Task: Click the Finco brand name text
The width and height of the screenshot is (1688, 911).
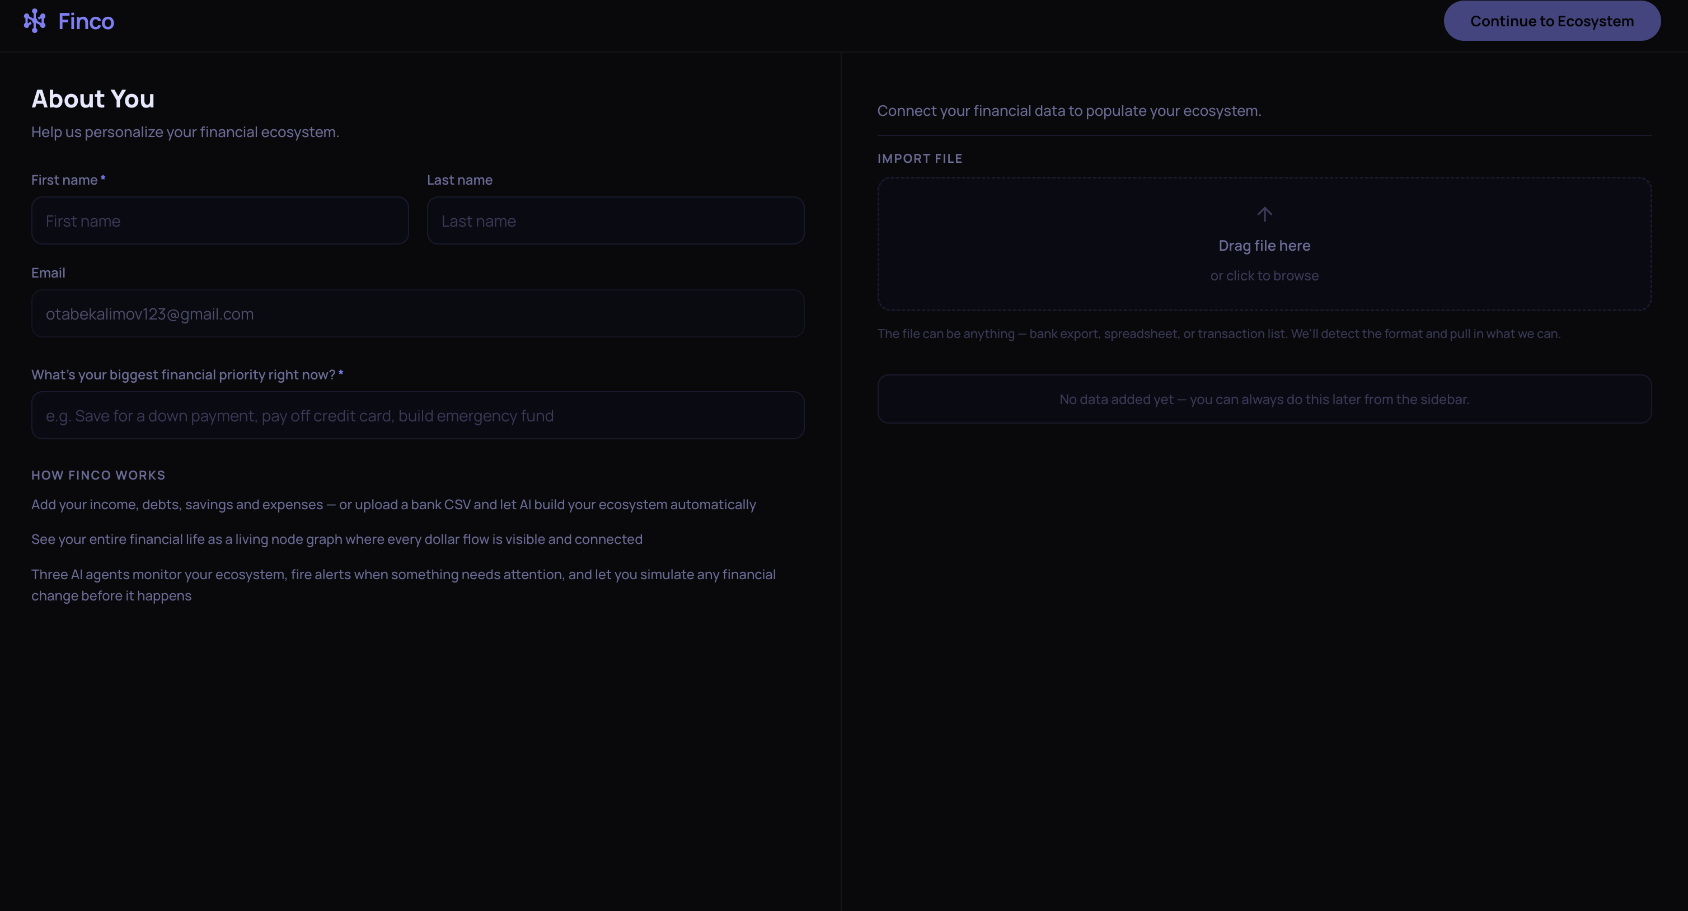Action: (86, 22)
